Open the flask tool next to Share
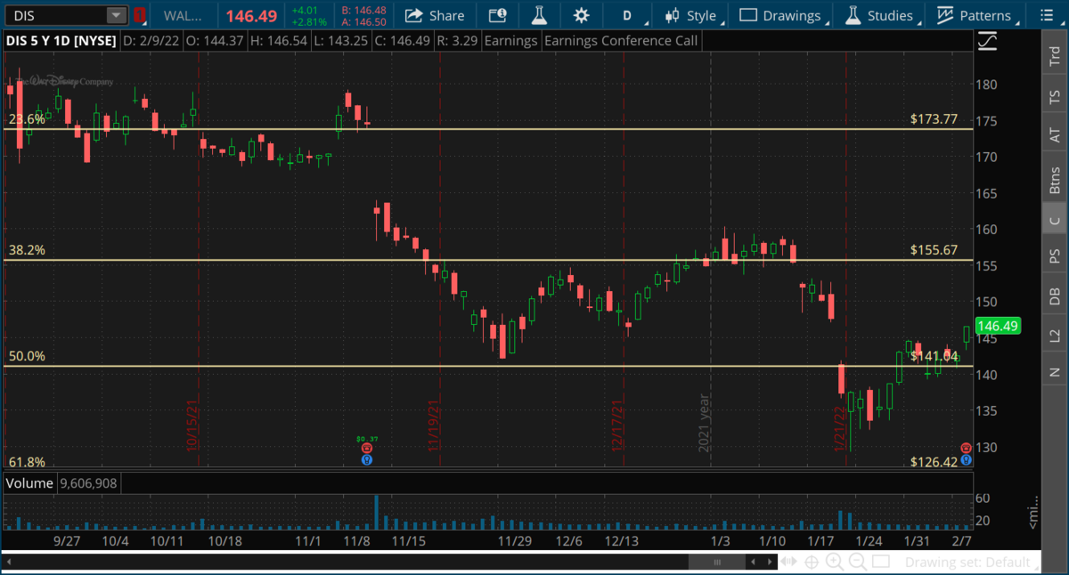The image size is (1069, 575). click(539, 15)
